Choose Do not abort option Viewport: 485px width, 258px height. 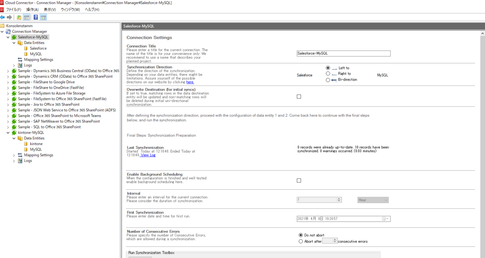click(301, 235)
